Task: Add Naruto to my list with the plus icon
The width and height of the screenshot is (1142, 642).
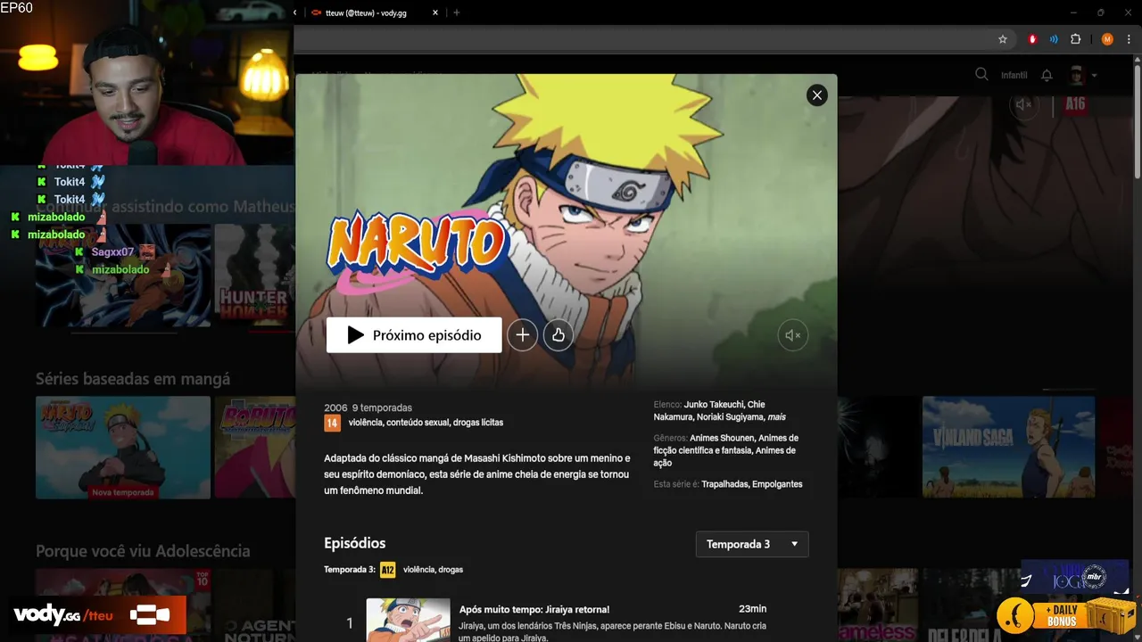Action: click(x=523, y=335)
